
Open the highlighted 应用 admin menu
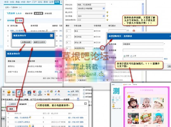(57, 2)
